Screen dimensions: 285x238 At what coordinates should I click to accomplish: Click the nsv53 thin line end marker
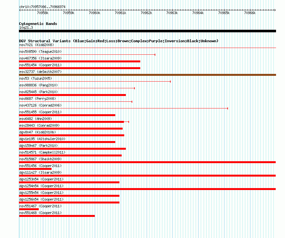pos(170,82)
